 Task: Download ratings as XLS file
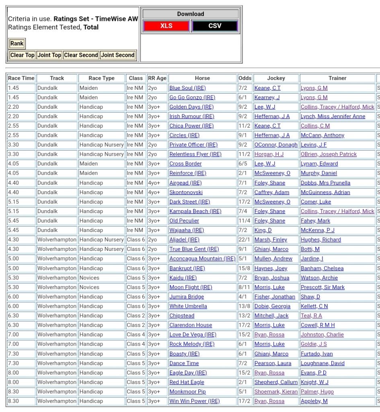pyautogui.click(x=166, y=26)
